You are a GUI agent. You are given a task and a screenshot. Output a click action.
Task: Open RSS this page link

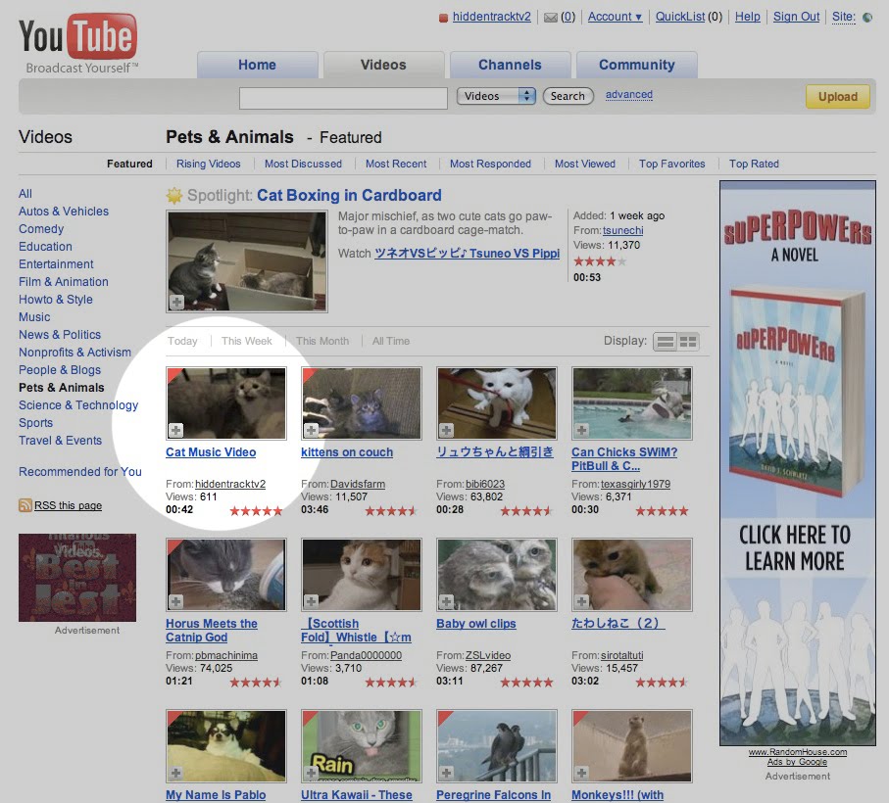[68, 505]
